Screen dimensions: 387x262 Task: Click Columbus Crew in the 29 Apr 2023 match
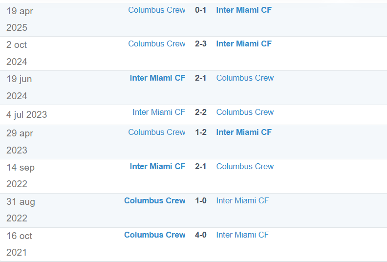click(156, 132)
